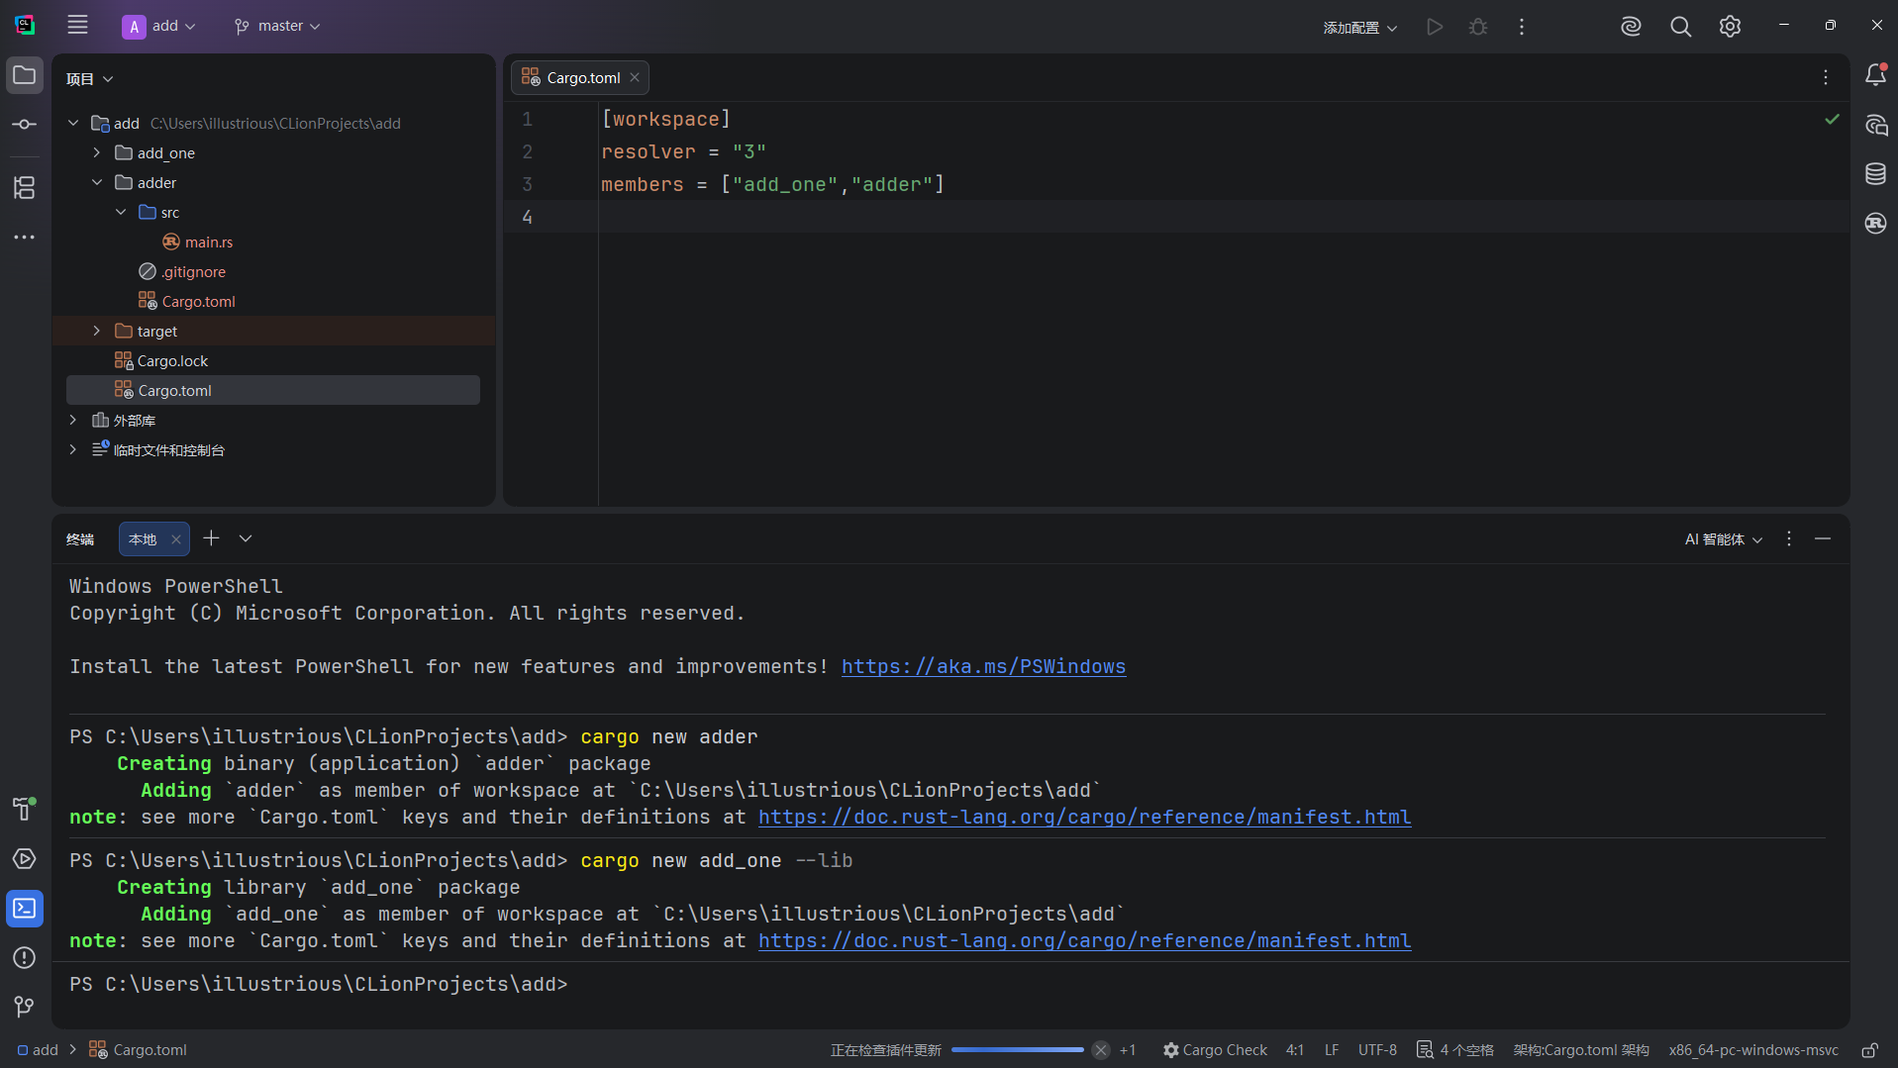Open the Database tool window
This screenshot has width=1898, height=1068.
click(1875, 174)
